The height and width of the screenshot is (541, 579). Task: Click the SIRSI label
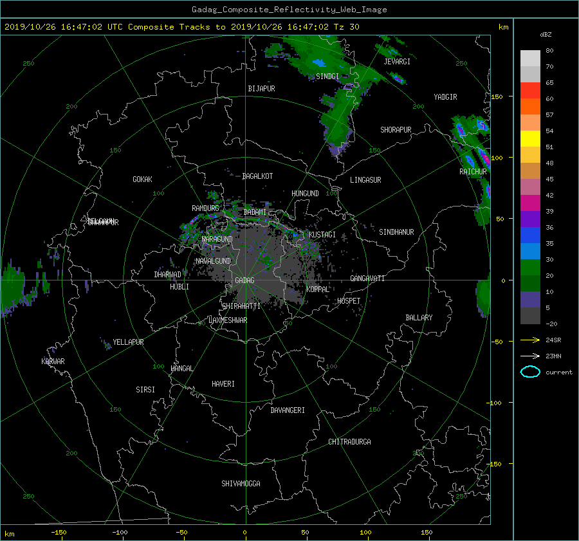point(145,390)
